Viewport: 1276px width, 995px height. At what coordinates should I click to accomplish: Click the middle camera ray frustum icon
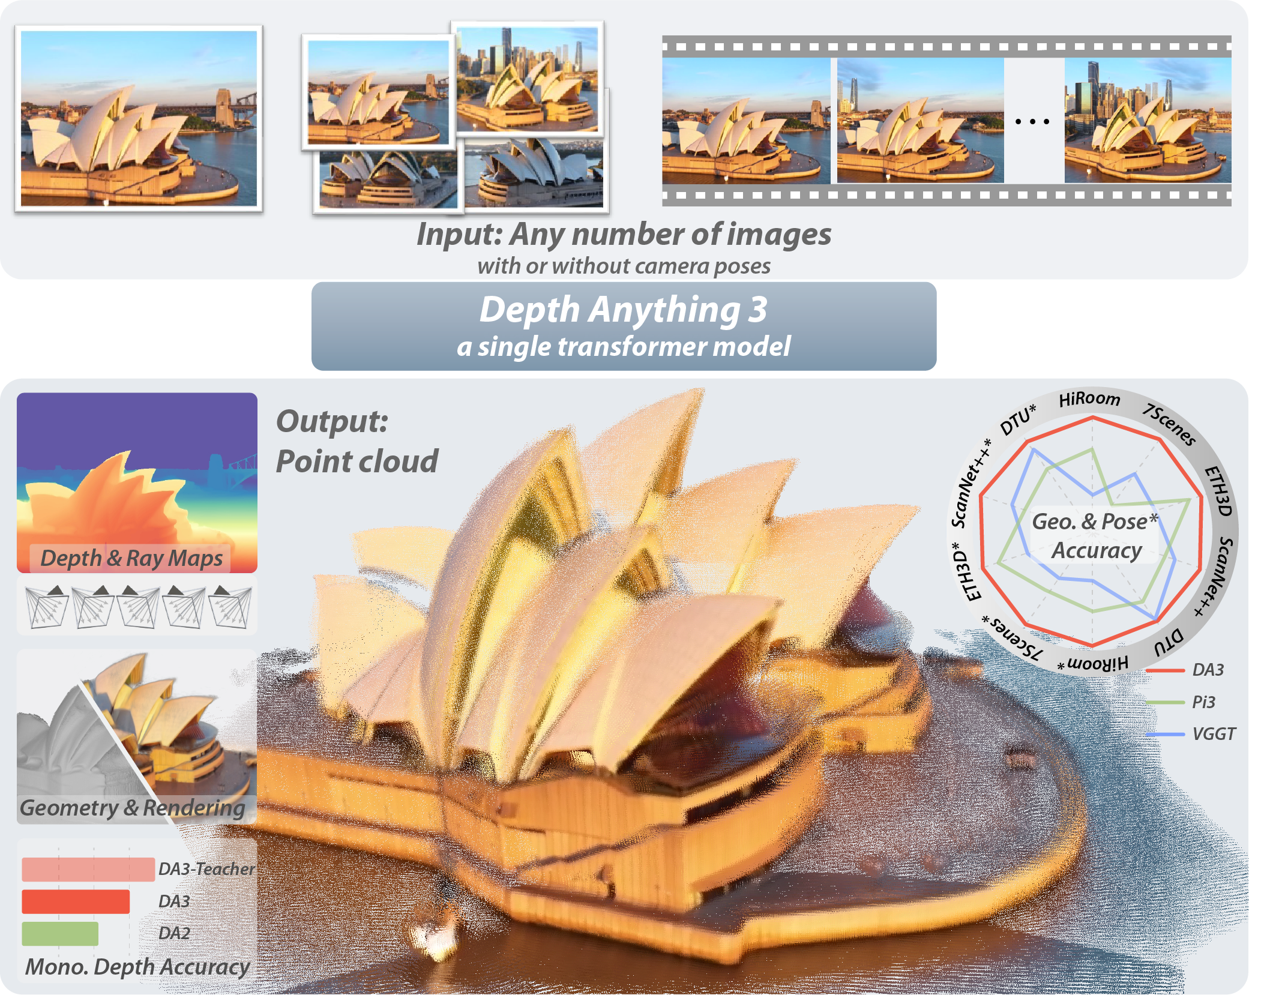point(138,606)
